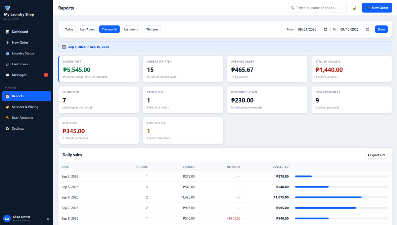The image size is (397, 225).
Task: Focus the ticket search field
Action: [317, 8]
